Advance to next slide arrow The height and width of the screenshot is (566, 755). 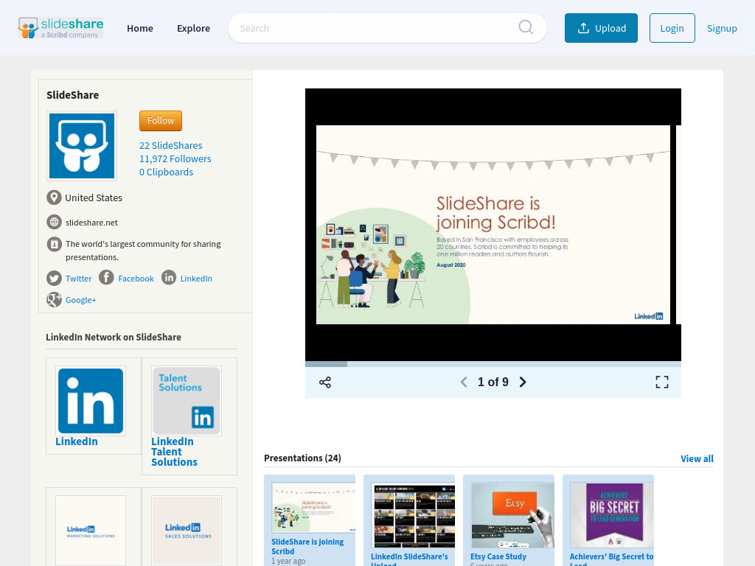pos(523,382)
